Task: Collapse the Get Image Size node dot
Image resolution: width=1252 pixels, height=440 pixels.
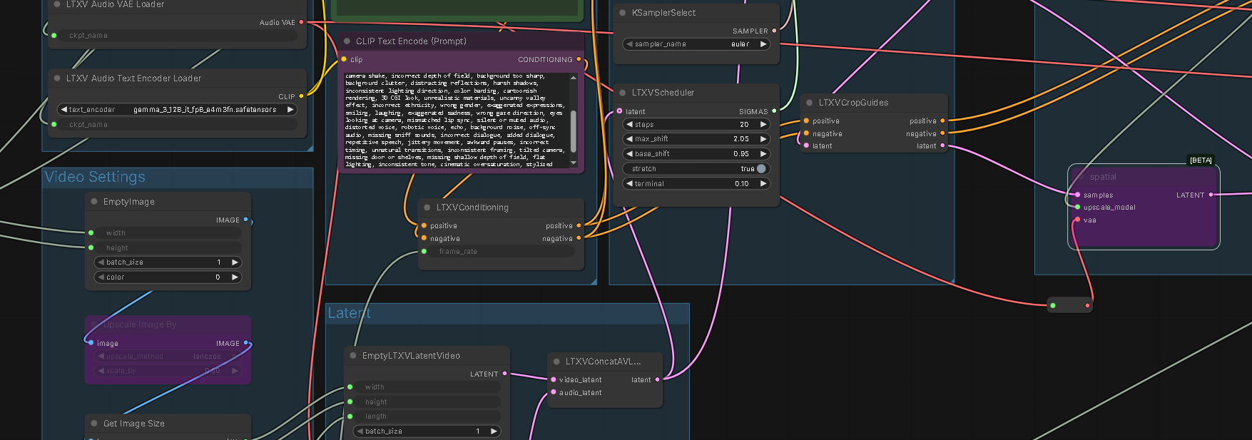Action: tap(94, 424)
